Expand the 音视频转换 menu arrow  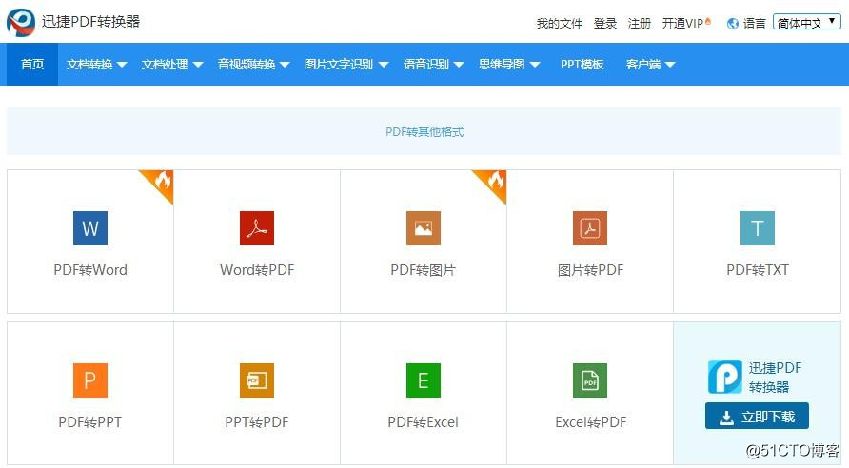285,65
